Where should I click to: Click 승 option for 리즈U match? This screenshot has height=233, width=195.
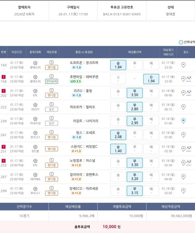pos(118,93)
